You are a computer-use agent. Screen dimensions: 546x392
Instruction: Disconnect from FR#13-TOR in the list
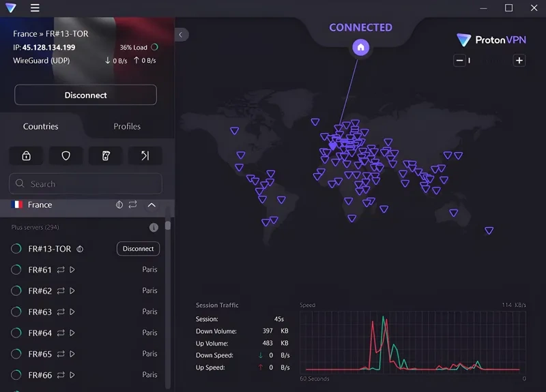coord(139,249)
